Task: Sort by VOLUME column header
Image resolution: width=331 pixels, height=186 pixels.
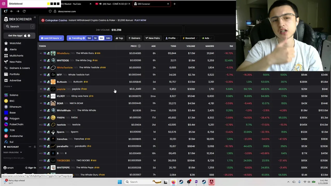Action: [191, 46]
